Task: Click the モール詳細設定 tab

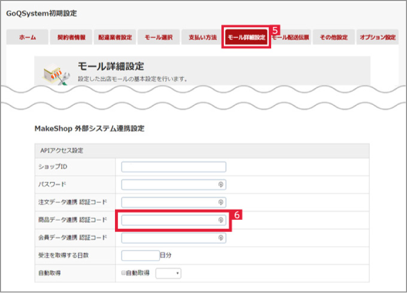Action: (x=246, y=37)
